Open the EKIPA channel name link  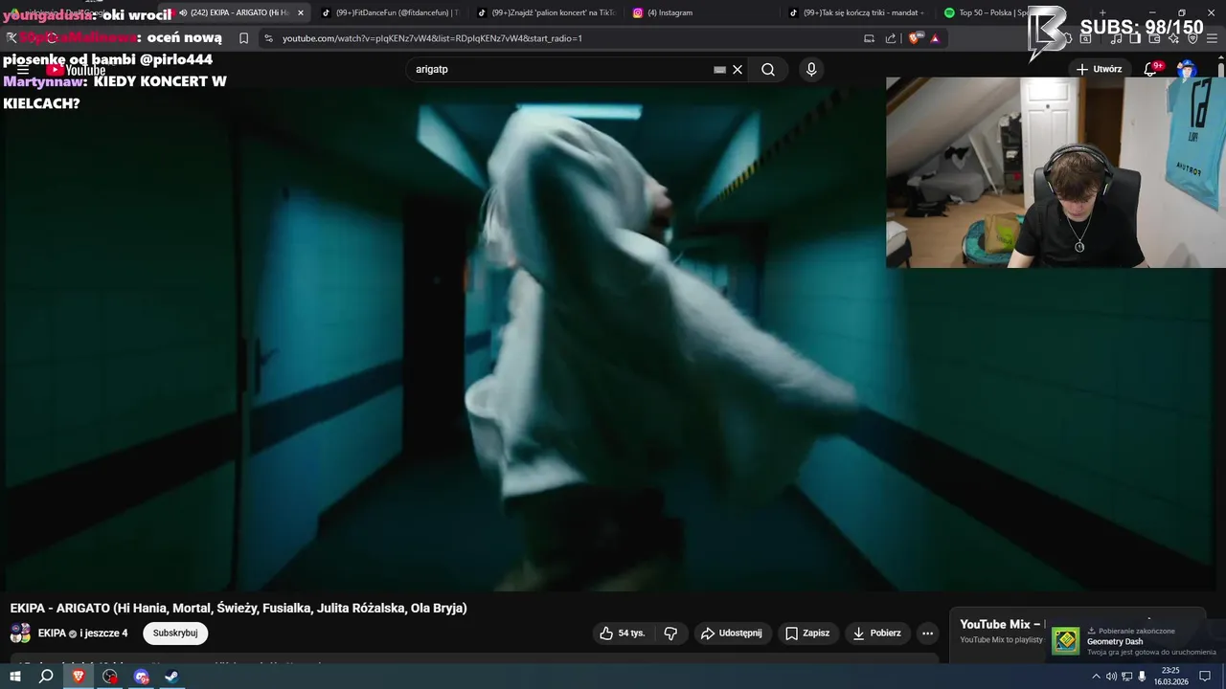(52, 633)
